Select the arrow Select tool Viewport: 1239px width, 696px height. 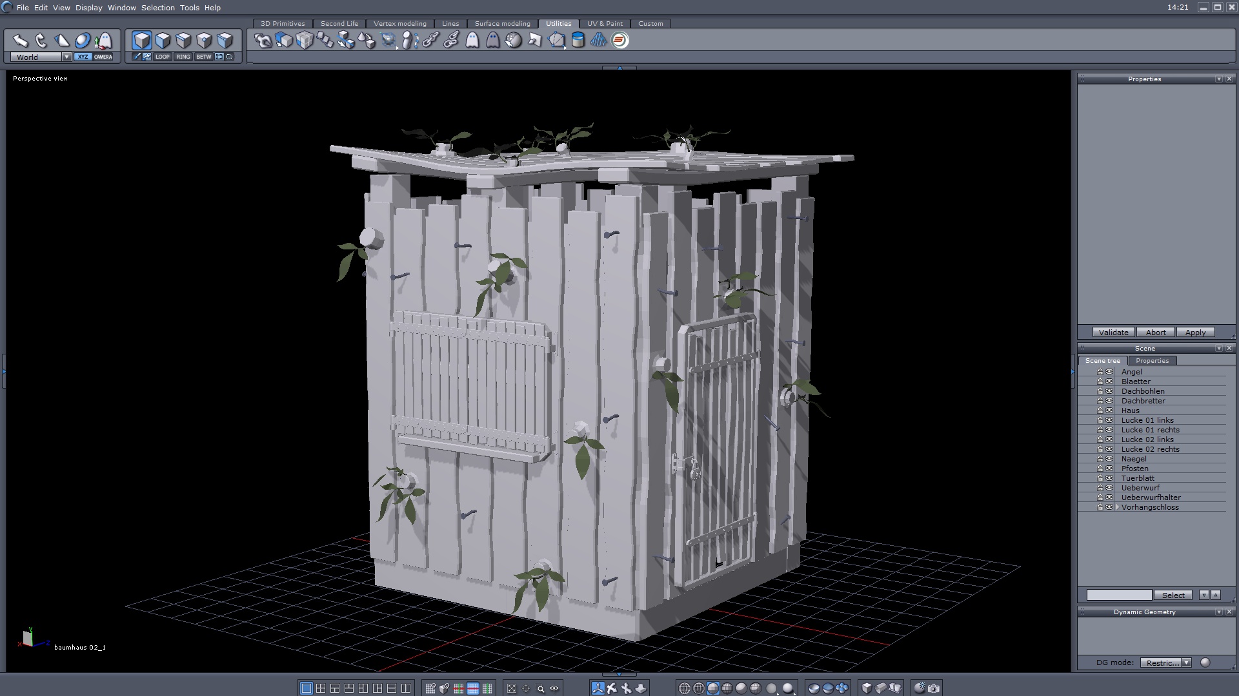tap(21, 41)
